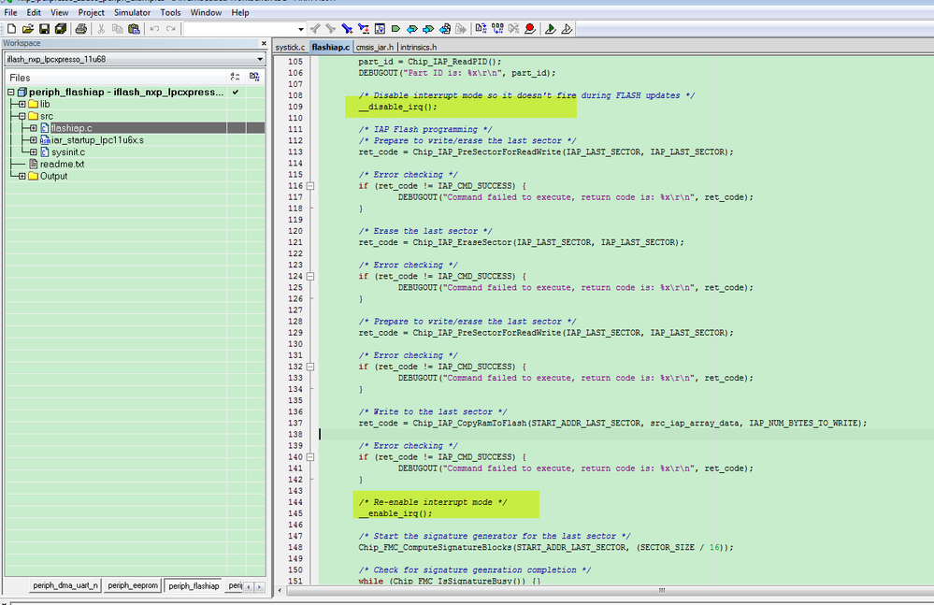Screen dimensions: 934x605
Task: Expand the sysinit.c file node
Action: (x=34, y=151)
